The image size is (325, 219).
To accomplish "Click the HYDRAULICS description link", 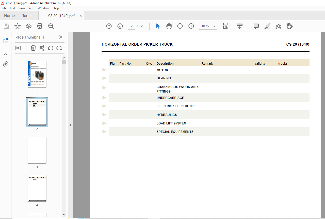I will [167, 115].
